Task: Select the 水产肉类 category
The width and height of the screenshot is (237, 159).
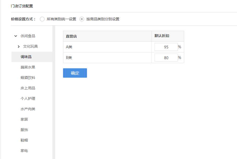Action: click(x=28, y=109)
